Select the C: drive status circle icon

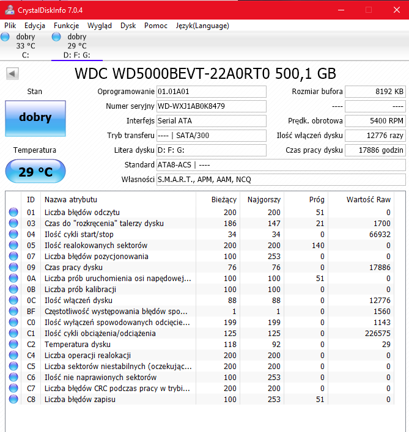point(6,37)
